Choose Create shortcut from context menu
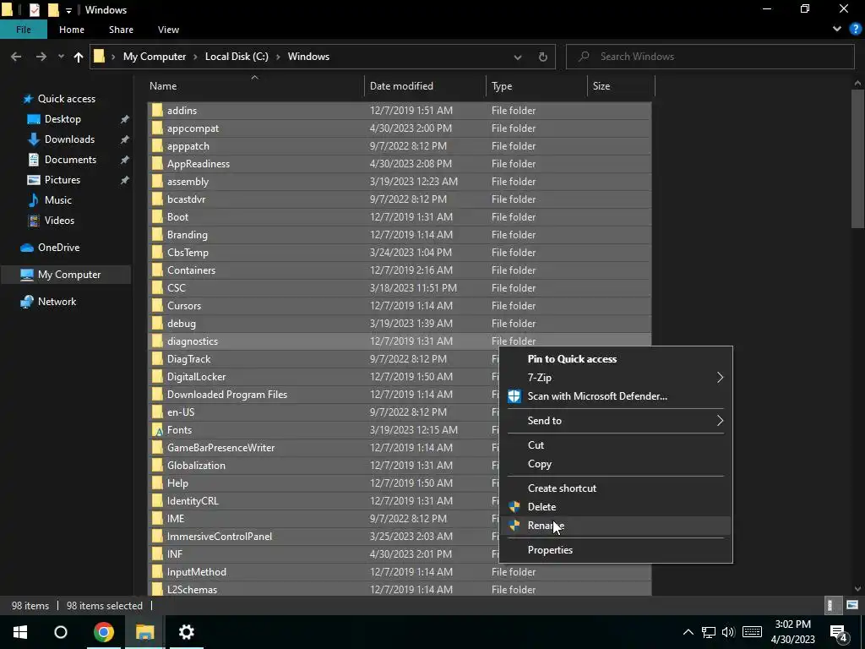Screen dimensions: 865x649 [x=616, y=488]
